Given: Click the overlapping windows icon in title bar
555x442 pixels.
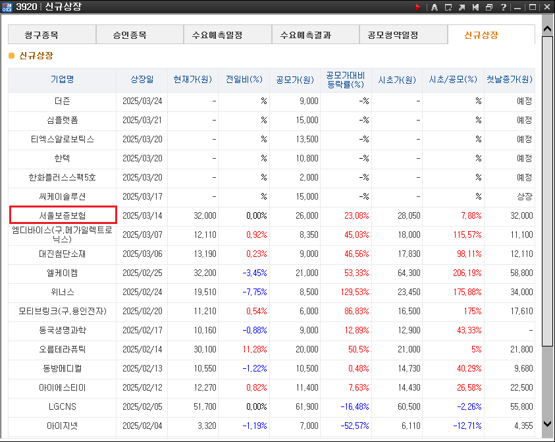Looking at the screenshot, I should coord(489,7).
